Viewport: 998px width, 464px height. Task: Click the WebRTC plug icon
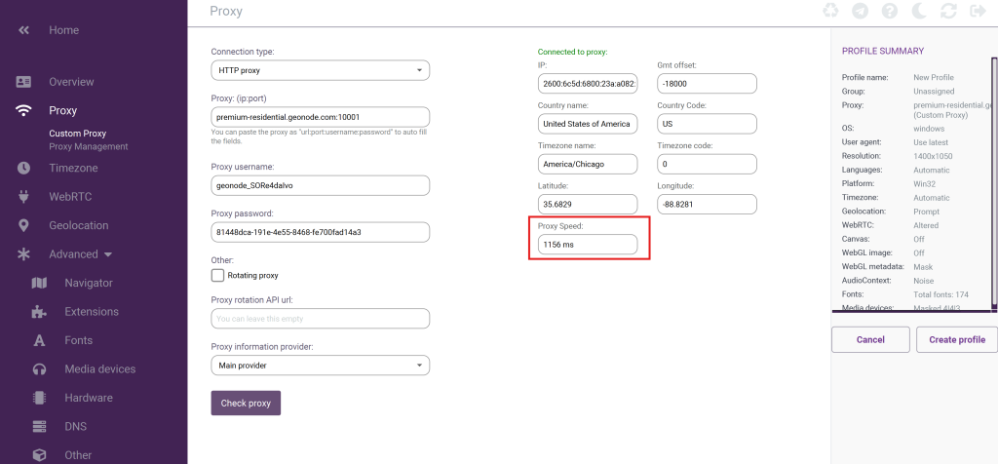pos(24,197)
